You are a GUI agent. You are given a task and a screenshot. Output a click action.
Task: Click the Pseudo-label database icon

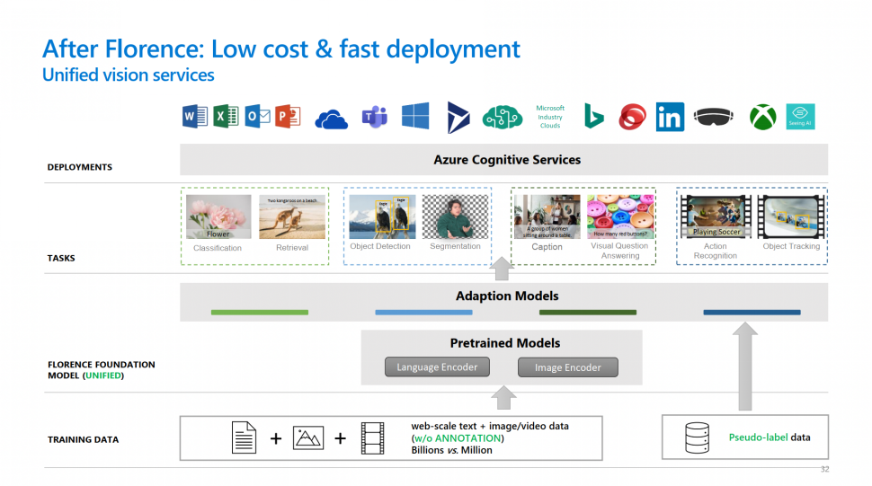point(696,437)
